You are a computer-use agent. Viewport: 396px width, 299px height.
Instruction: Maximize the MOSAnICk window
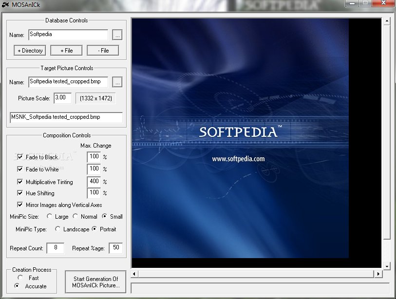click(365, 3)
